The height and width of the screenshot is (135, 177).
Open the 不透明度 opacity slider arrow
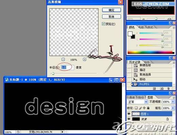tap(173, 102)
